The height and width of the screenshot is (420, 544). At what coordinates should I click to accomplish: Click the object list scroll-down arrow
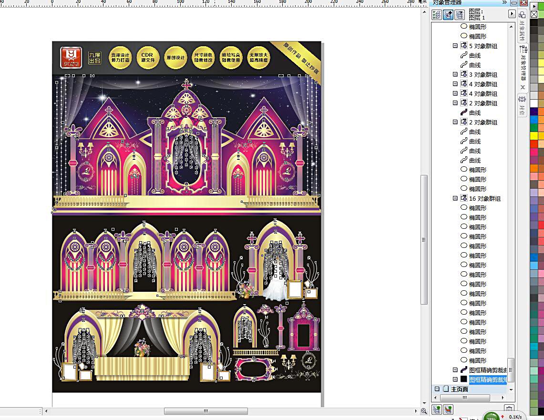[x=511, y=389]
